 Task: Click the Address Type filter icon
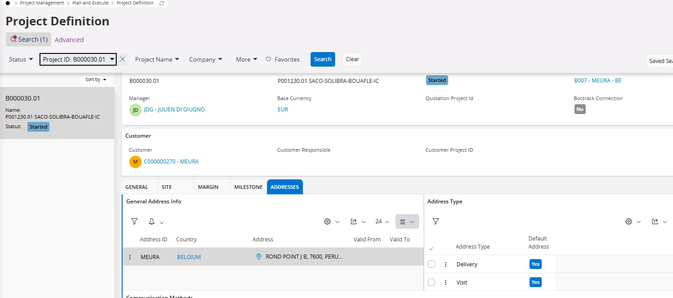click(435, 221)
